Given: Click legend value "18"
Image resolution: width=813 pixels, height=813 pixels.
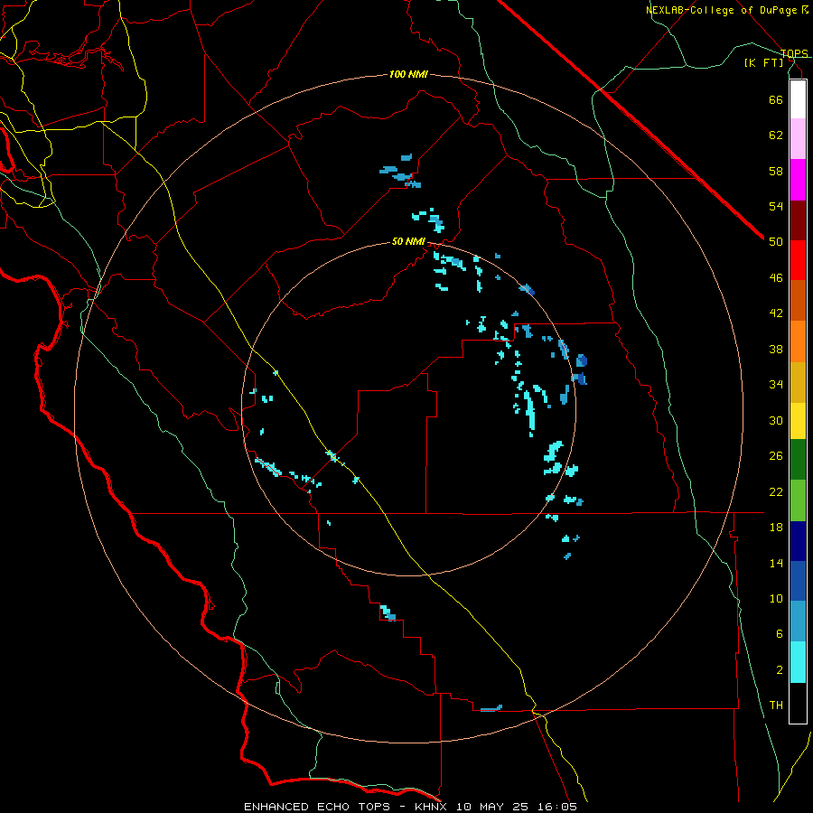Looking at the screenshot, I should point(776,528).
